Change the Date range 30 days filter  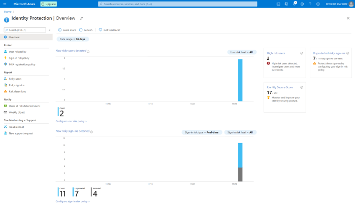coord(73,39)
